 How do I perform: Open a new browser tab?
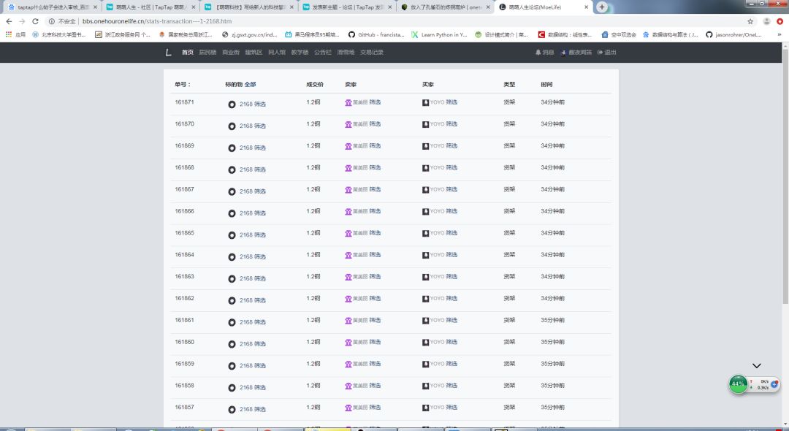(x=602, y=7)
